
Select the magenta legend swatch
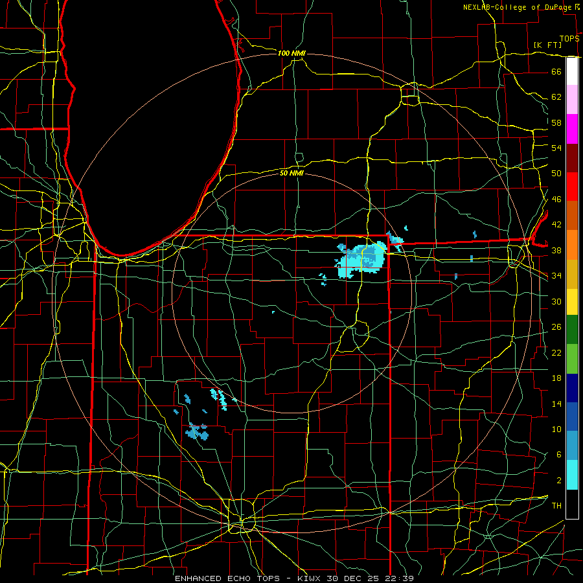pos(572,129)
